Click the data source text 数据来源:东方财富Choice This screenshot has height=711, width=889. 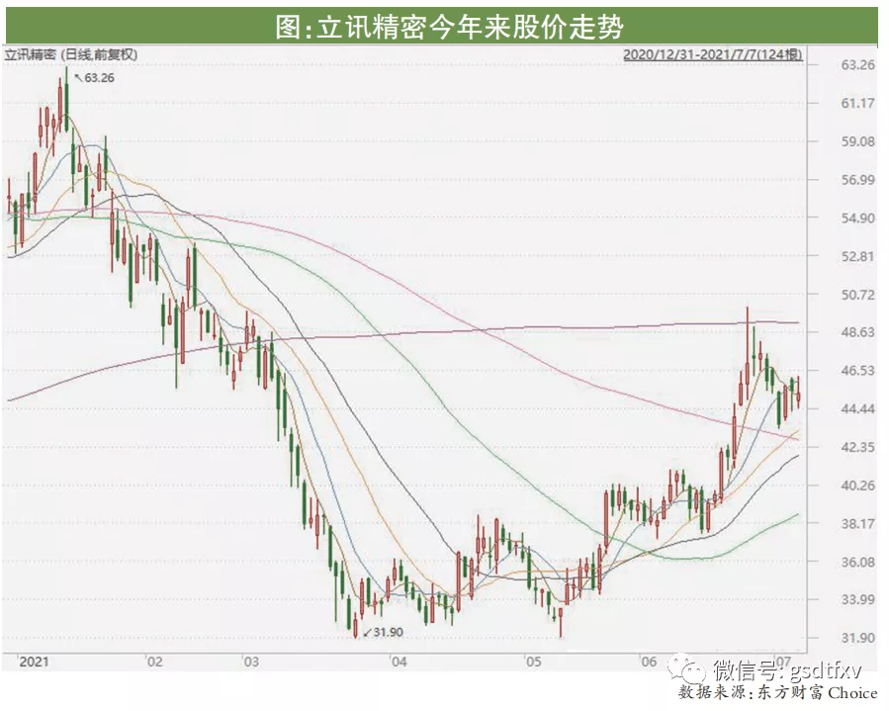[777, 693]
